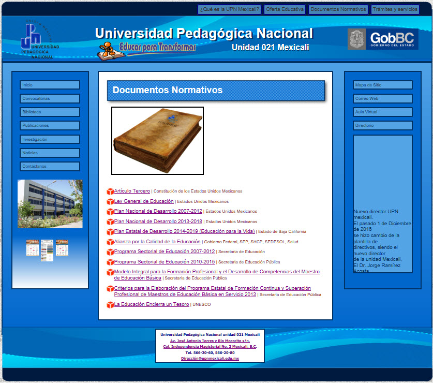Click cube icon beside La Educación Encierra un Tesoro
The height and width of the screenshot is (383, 433).
pyautogui.click(x=110, y=305)
